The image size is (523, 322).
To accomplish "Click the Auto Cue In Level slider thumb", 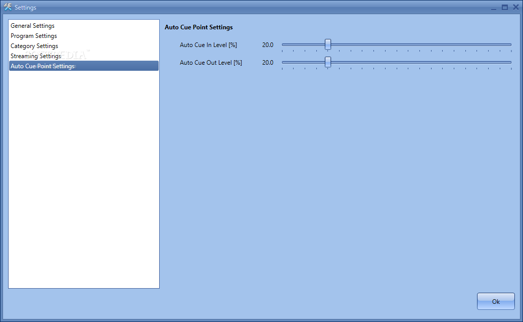I will click(x=328, y=44).
